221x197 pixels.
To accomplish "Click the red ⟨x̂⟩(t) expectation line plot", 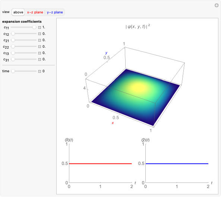I will click(100, 163).
